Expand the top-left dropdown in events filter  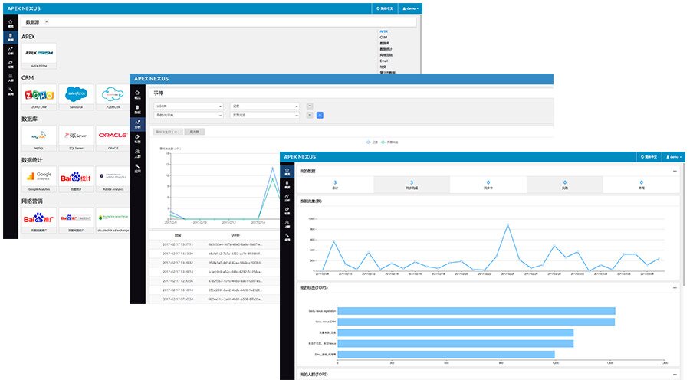click(x=189, y=106)
